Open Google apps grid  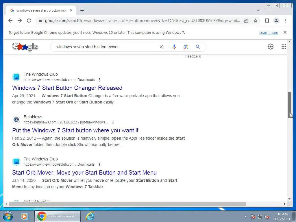pos(284,47)
